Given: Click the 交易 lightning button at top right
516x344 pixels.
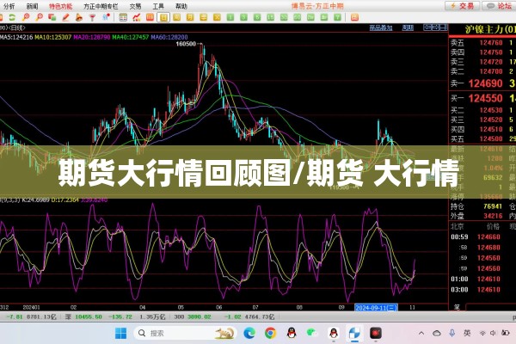Looking at the screenshot, I should tap(463, 6).
